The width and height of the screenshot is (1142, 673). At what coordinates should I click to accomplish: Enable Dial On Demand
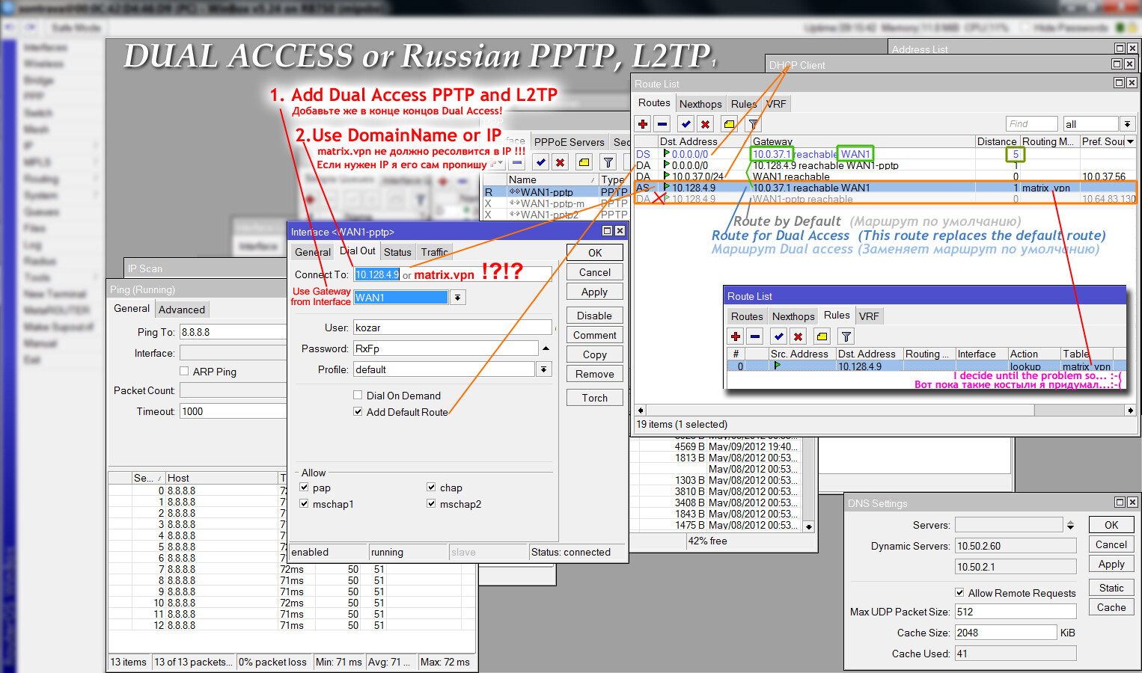pyautogui.click(x=358, y=395)
